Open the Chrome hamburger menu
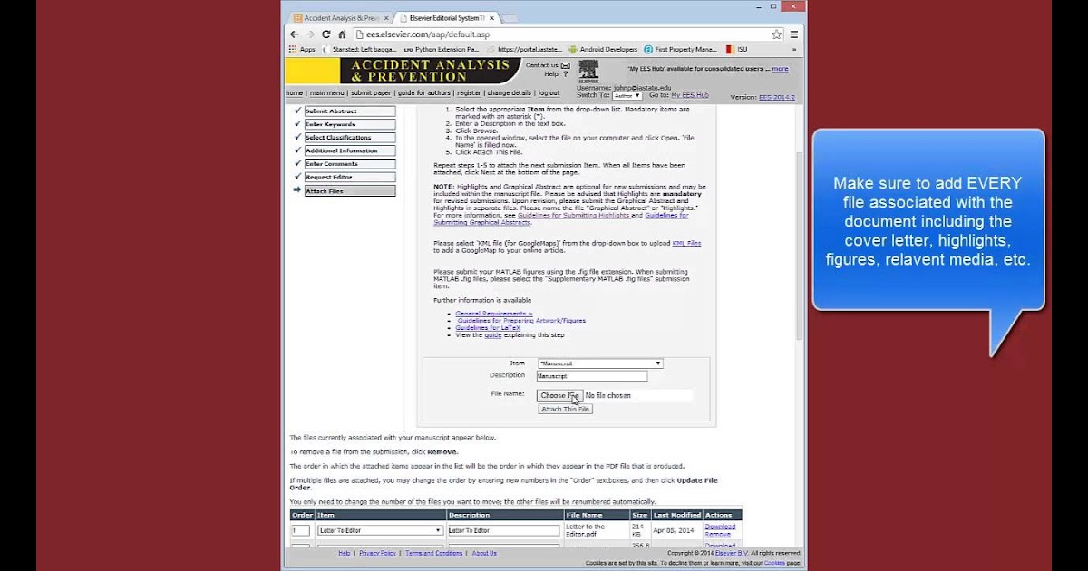The image size is (1088, 571). point(794,34)
